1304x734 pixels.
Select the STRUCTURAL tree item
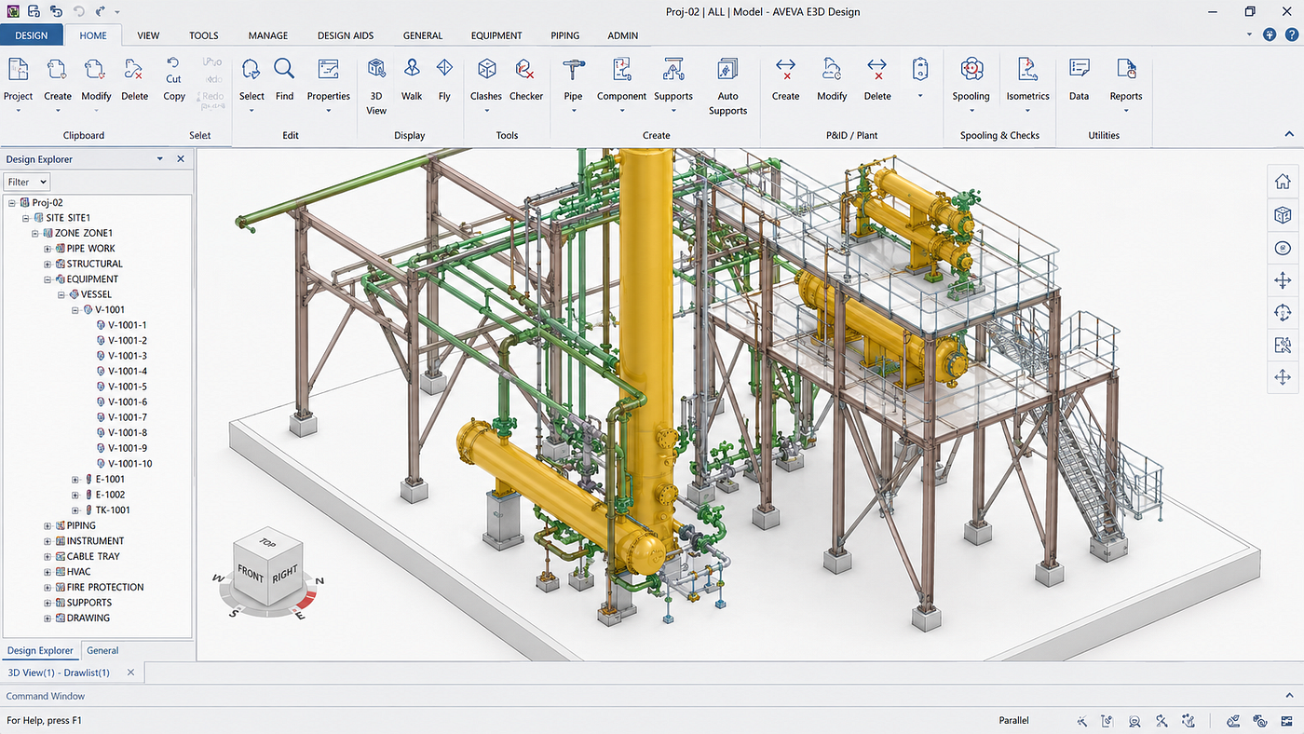pyautogui.click(x=95, y=264)
